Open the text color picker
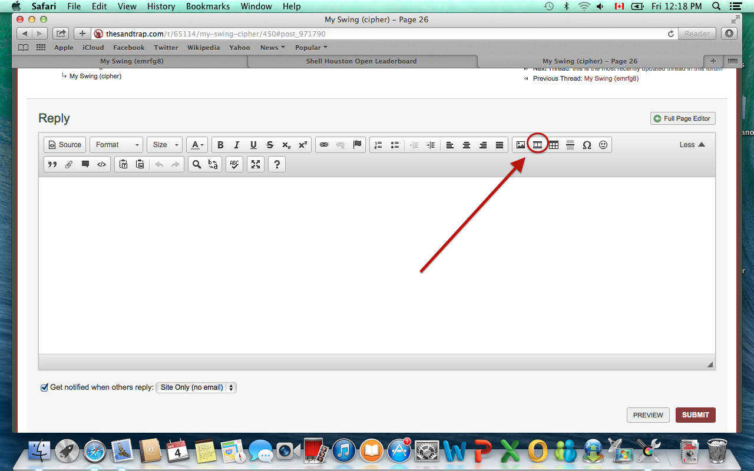This screenshot has height=471, width=754. click(197, 145)
